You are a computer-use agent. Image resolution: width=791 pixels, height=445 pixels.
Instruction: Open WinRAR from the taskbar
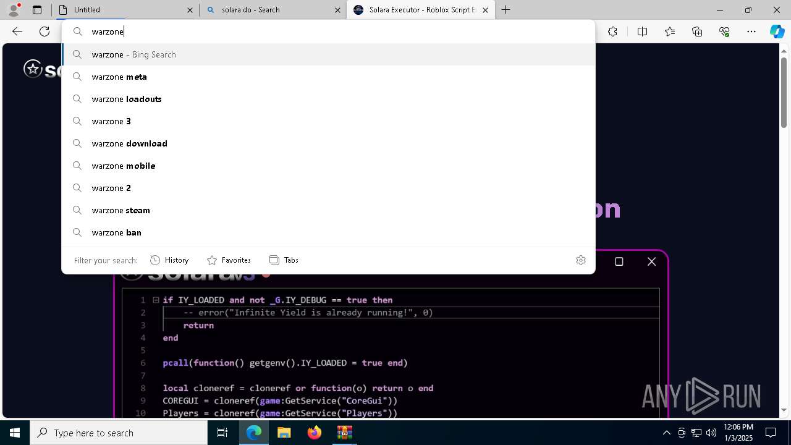(x=344, y=433)
